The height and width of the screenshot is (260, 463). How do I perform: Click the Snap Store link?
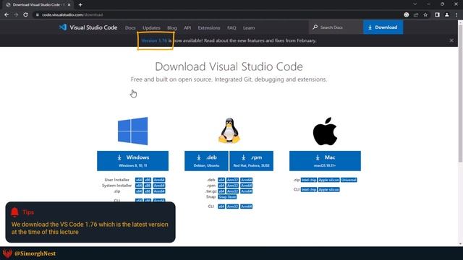click(x=227, y=197)
